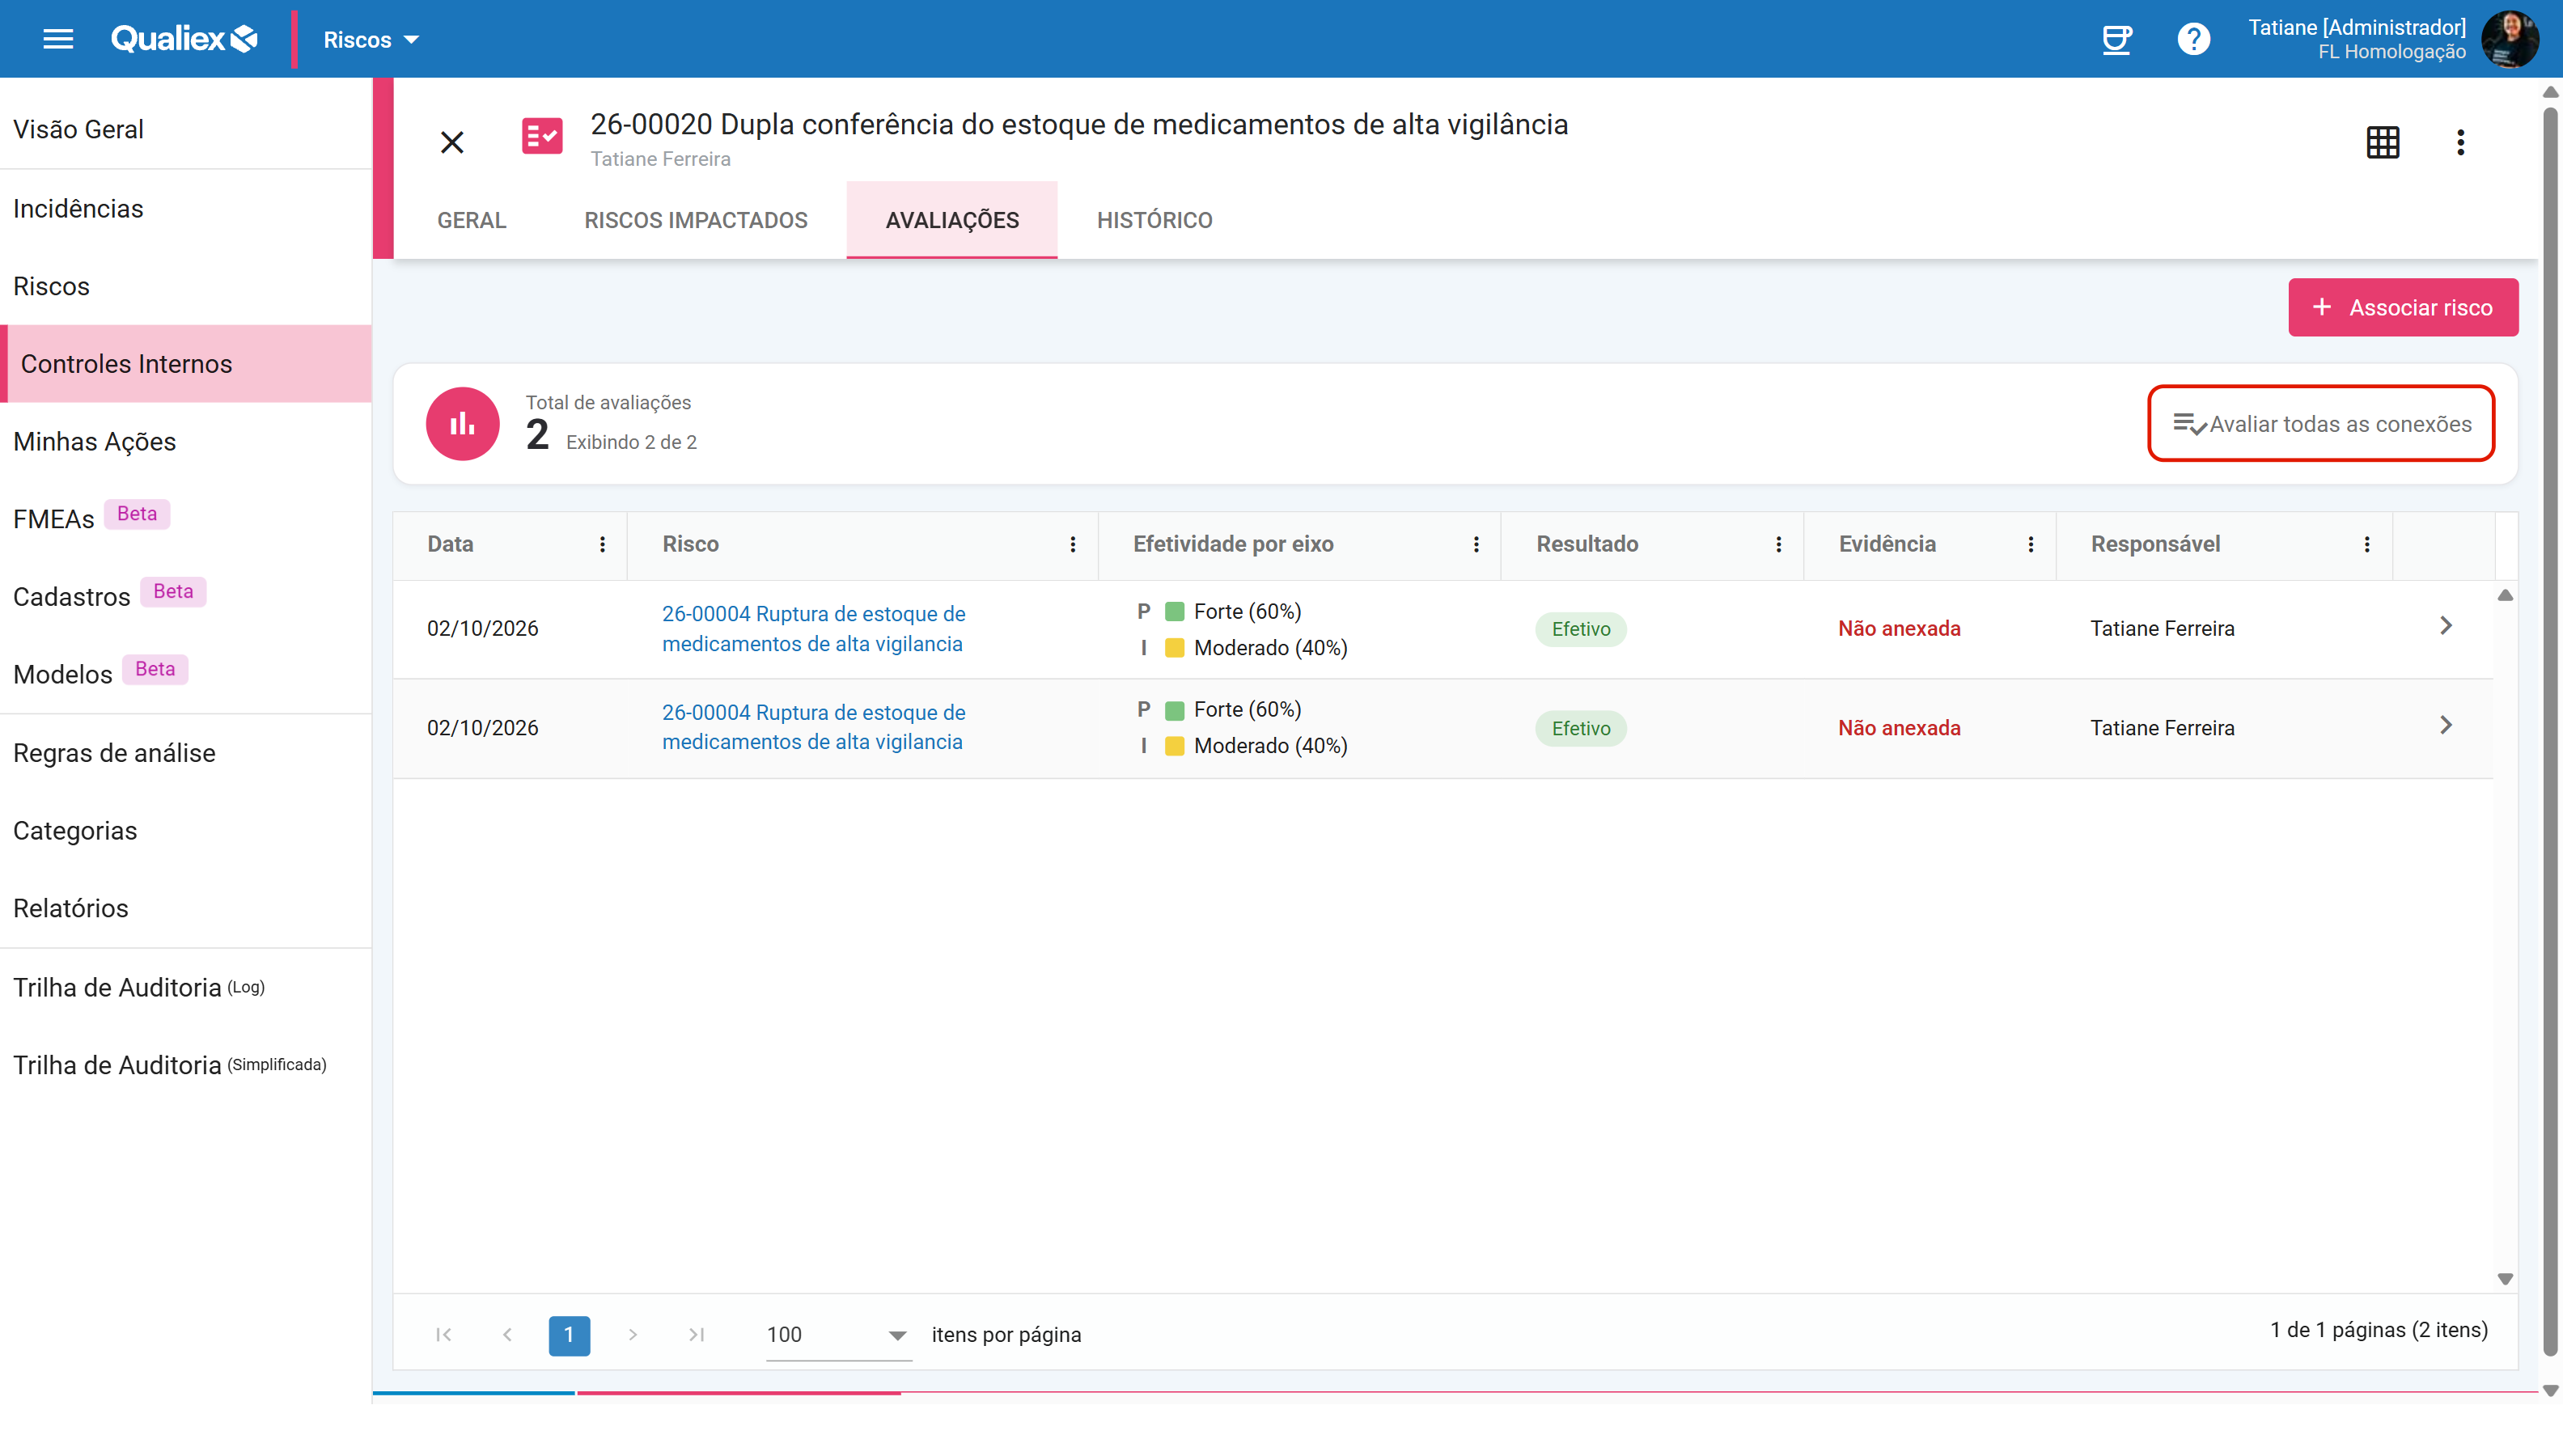The image size is (2563, 1456).
Task: Open the coffee cup news icon
Action: point(2116,39)
